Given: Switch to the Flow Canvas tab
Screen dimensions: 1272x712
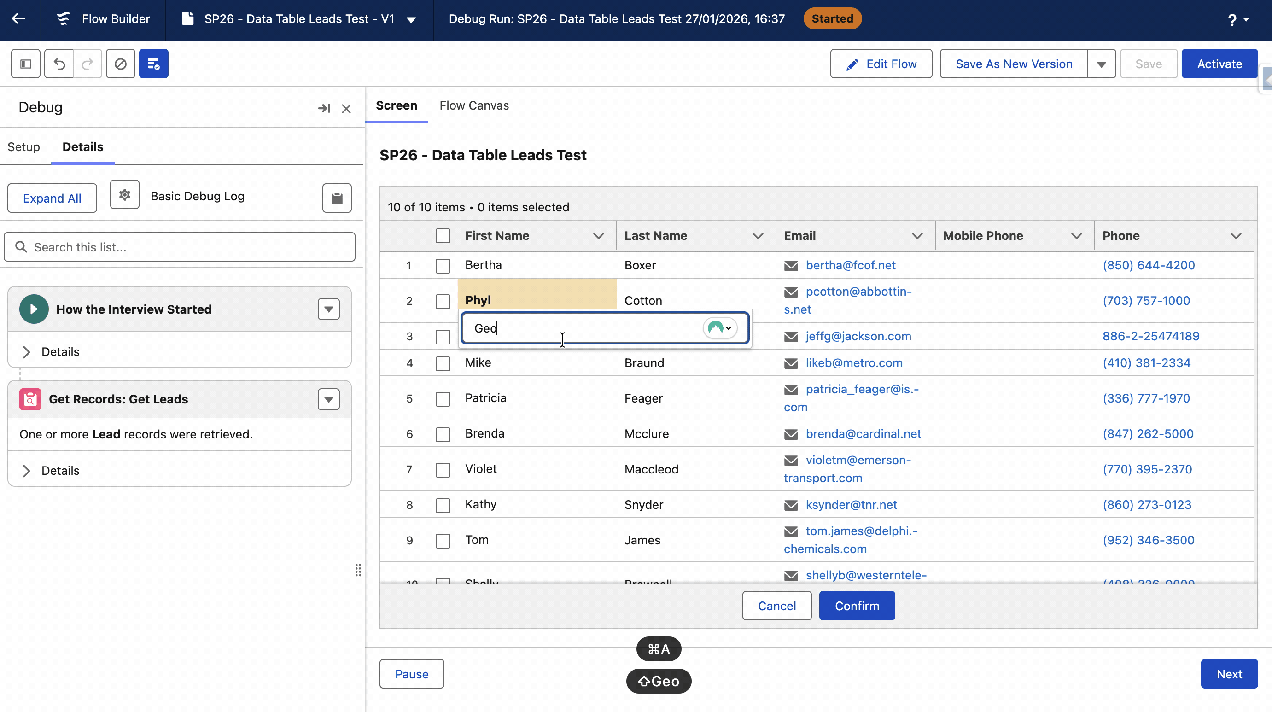Looking at the screenshot, I should pos(474,105).
